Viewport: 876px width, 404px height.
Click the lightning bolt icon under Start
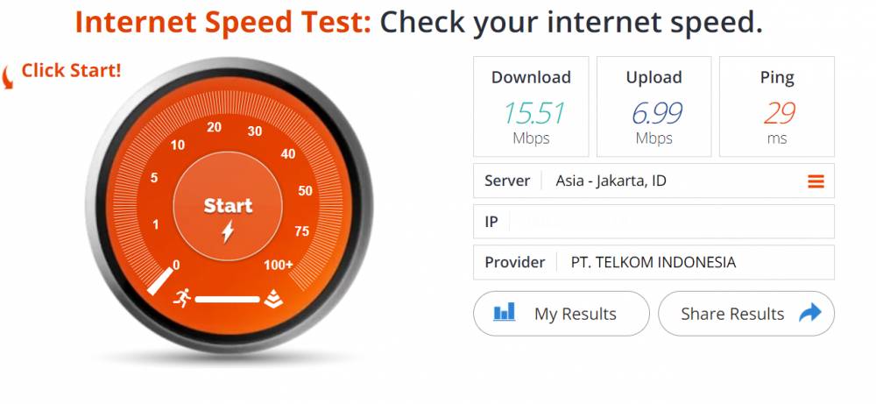(228, 231)
